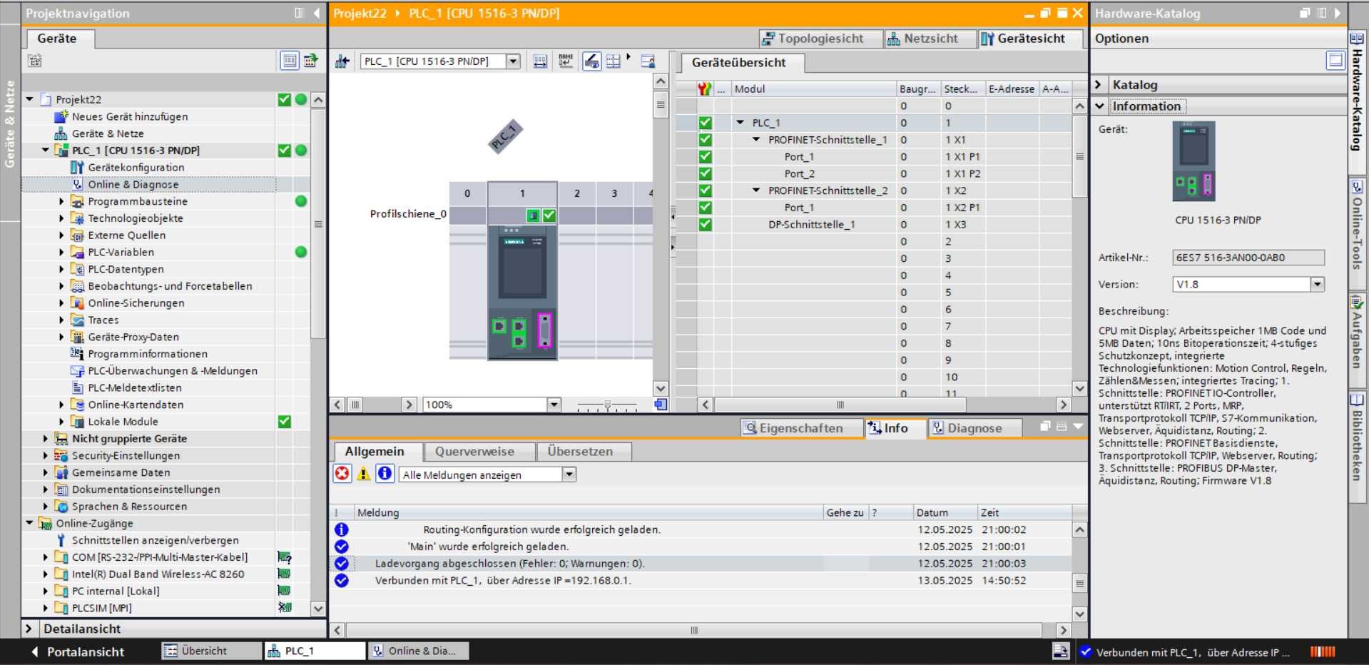Click the Geräteübersicht vertical scrollbar down arrow
Viewport: 1369px width, 665px height.
click(x=1079, y=389)
